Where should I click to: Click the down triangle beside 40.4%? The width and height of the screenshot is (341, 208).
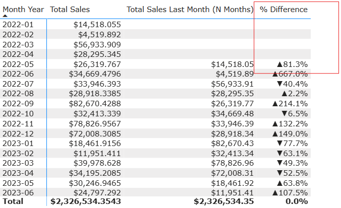[x=280, y=84]
